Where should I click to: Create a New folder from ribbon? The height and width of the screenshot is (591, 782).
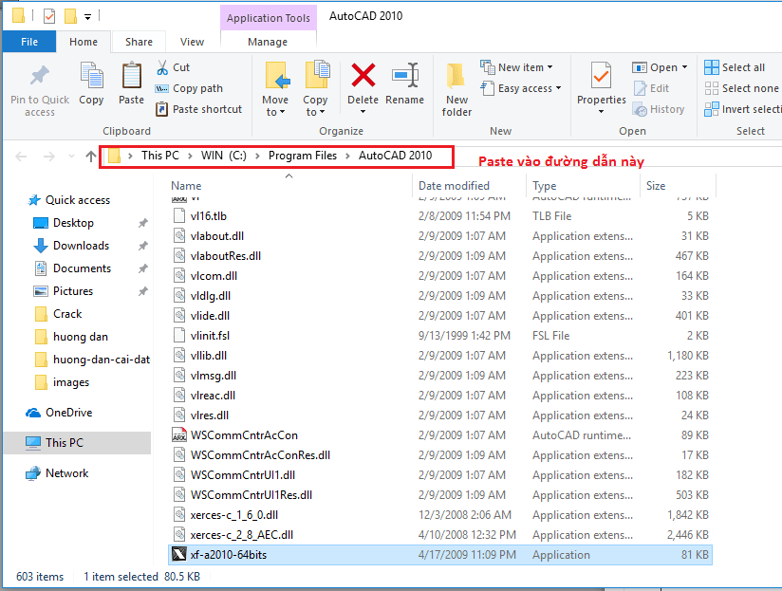(x=456, y=90)
